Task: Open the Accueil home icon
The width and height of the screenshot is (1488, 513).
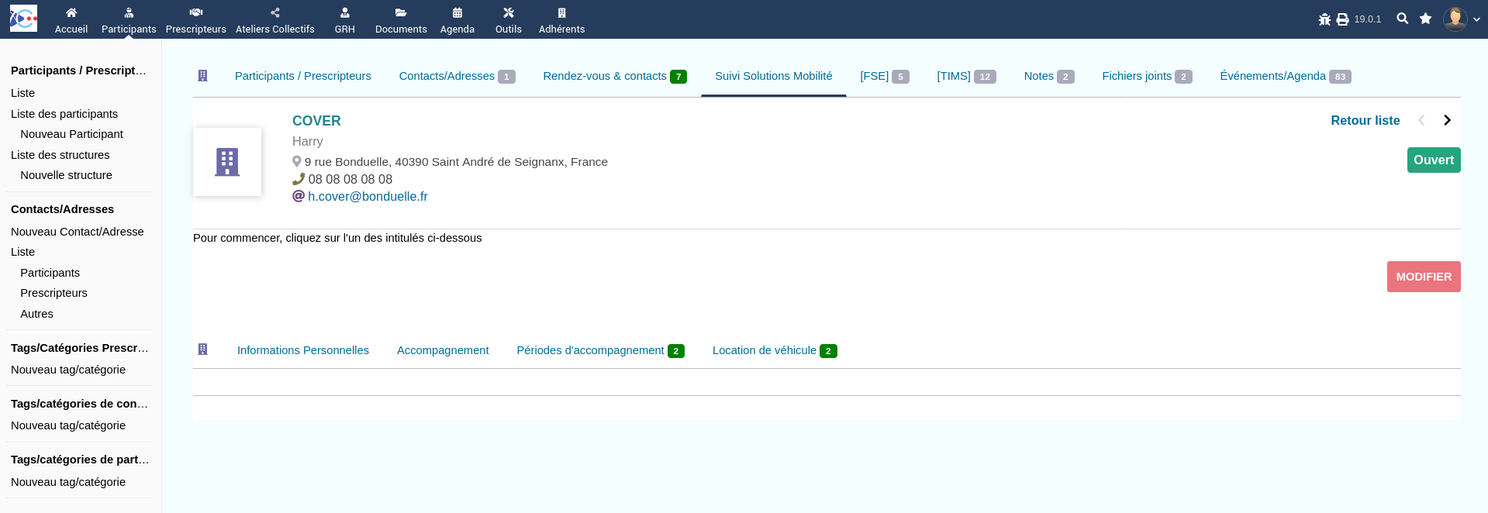Action: [71, 12]
